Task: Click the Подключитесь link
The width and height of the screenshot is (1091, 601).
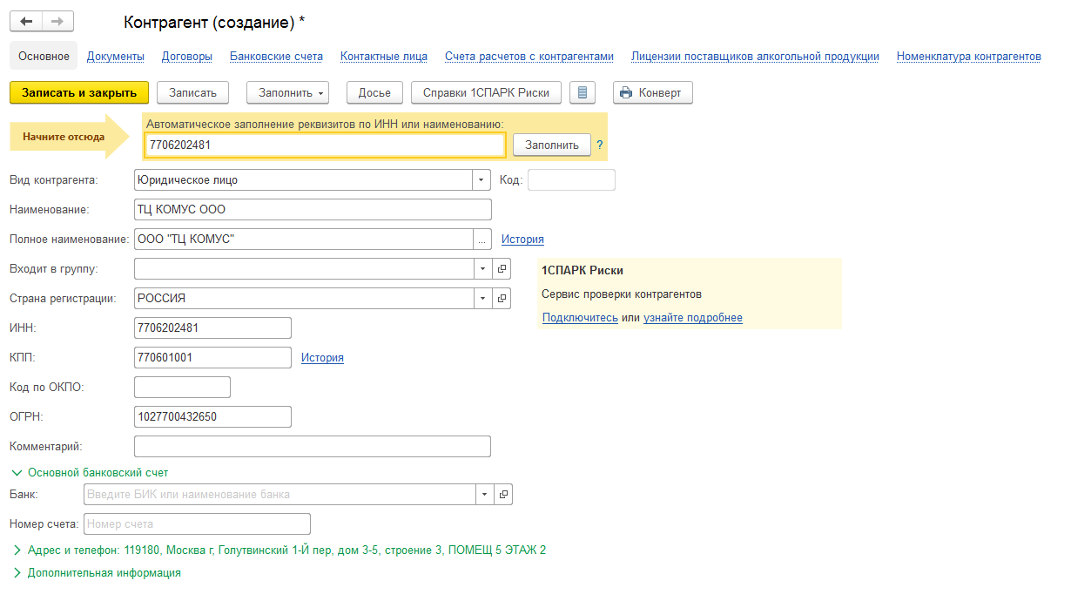Action: point(580,318)
